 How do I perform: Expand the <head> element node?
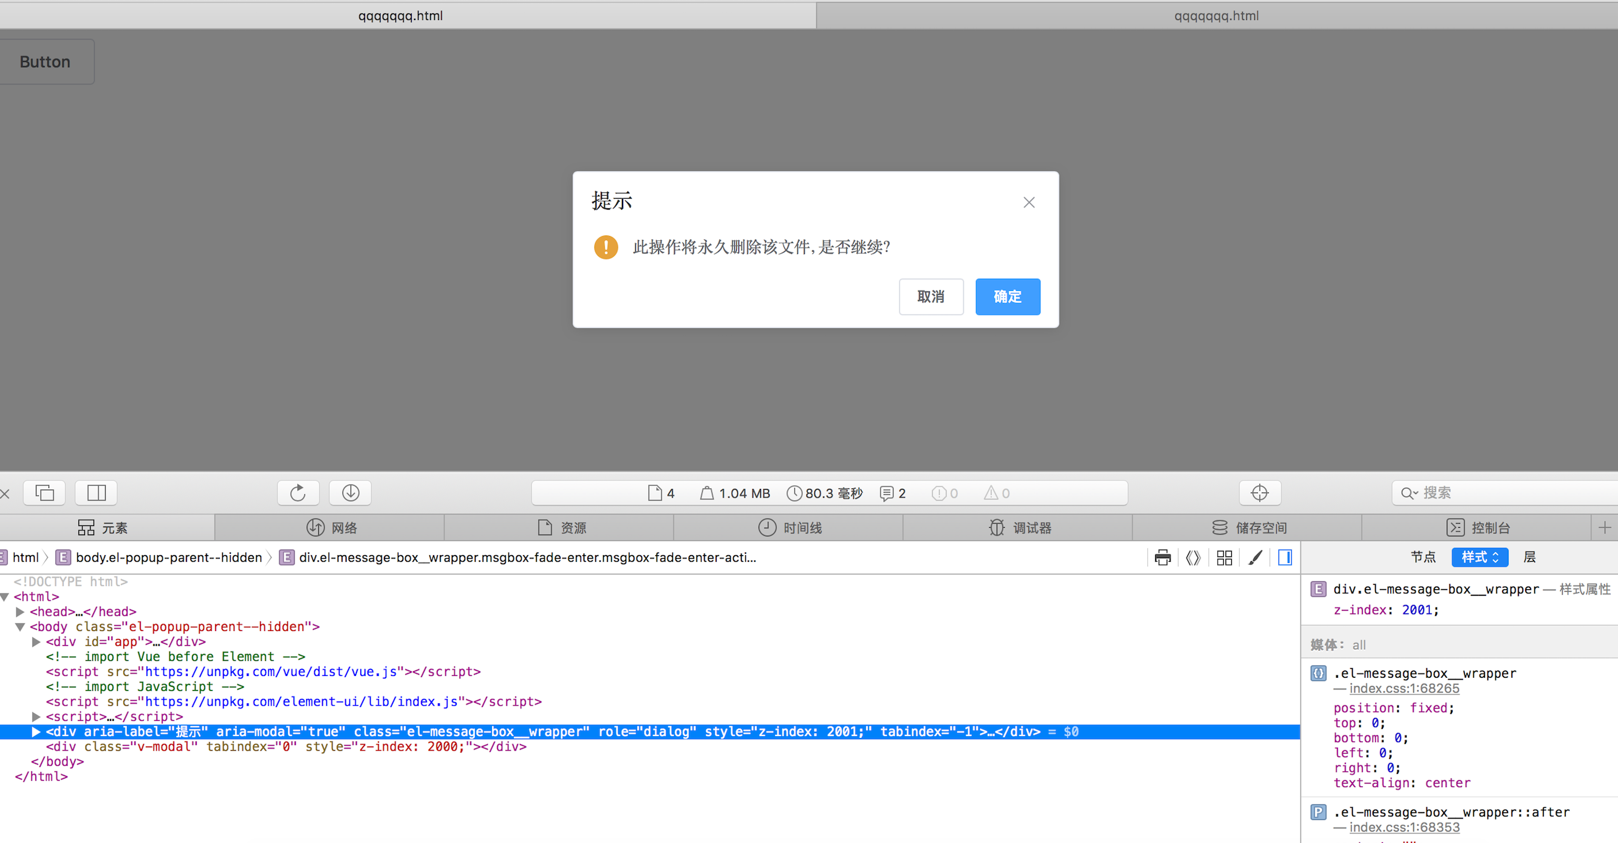[19, 611]
